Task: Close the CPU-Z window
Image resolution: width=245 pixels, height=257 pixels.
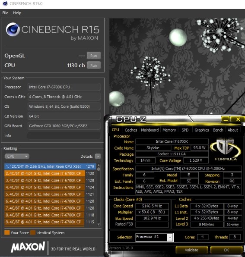Action: 238,119
